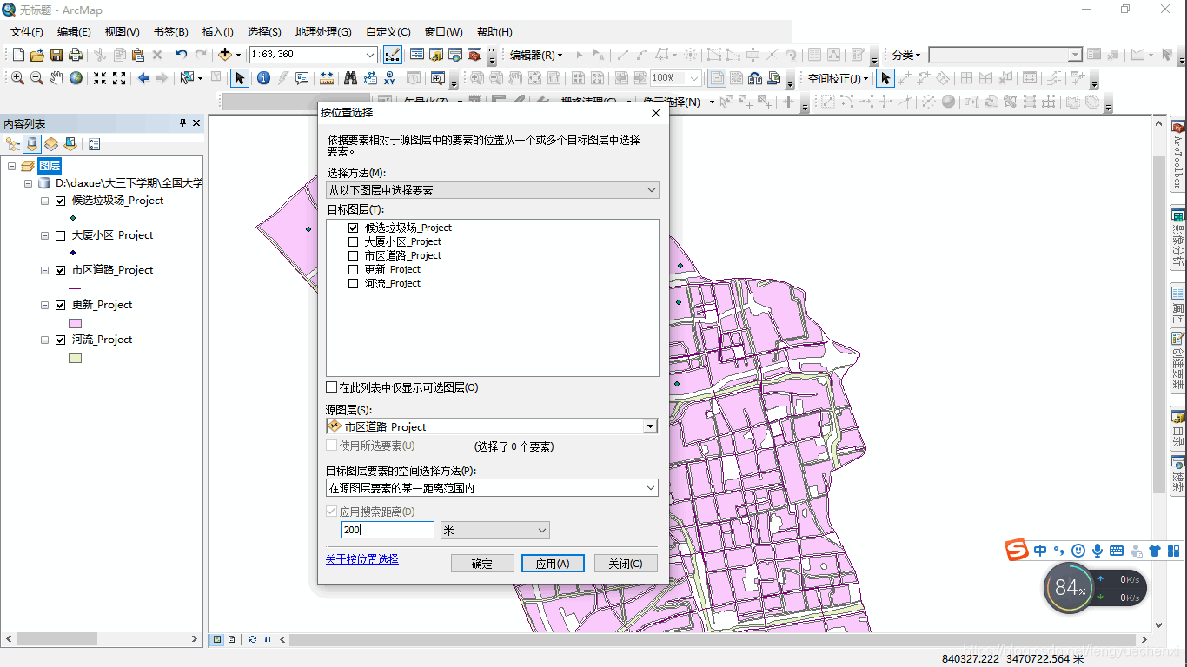
Task: Click the search distance input field
Action: 388,530
